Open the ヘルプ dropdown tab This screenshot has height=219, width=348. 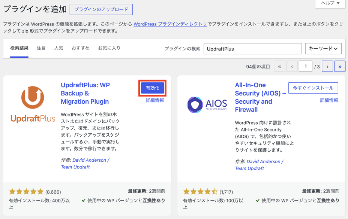330,3
